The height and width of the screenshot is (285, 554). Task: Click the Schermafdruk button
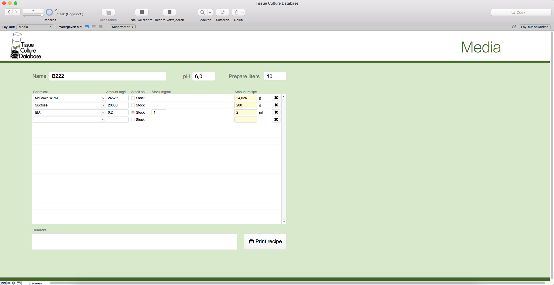tap(123, 27)
